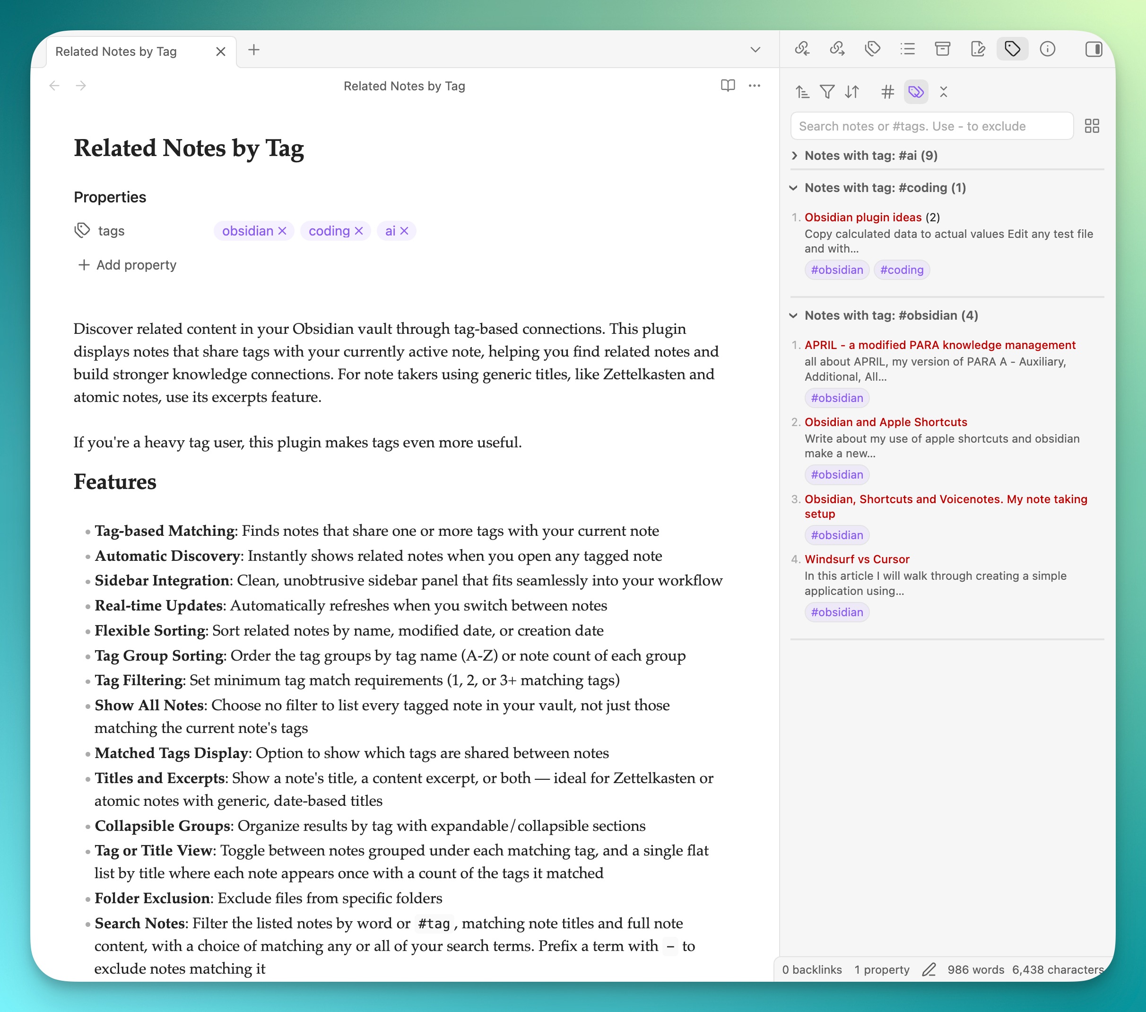1146x1012 pixels.
Task: Focus the Search notes or #tags field
Action: click(x=932, y=126)
